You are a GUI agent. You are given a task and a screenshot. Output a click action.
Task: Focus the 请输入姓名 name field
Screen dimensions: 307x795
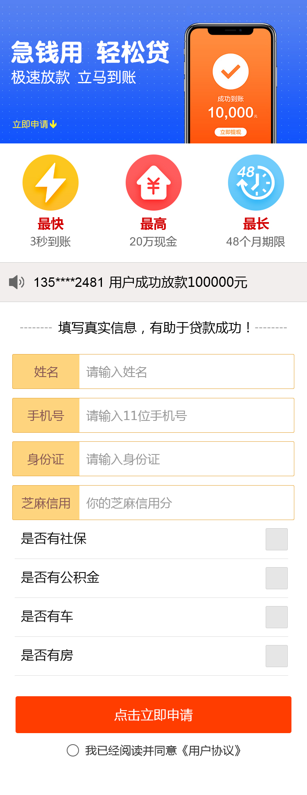tap(186, 372)
